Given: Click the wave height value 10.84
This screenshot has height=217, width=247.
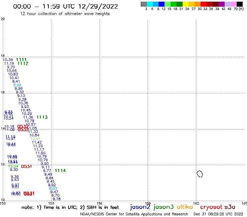Looking at the screenshot, I should tap(34, 135).
